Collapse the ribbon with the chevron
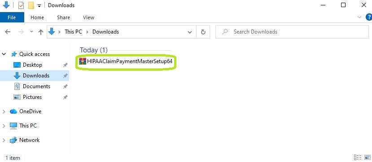This screenshot has width=372, height=162. tap(359, 17)
